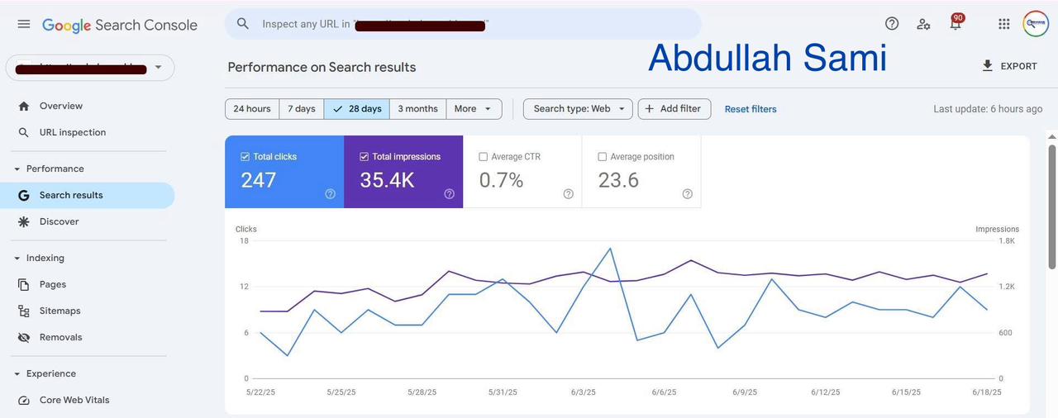Open URL inspection in the sidebar

point(73,132)
